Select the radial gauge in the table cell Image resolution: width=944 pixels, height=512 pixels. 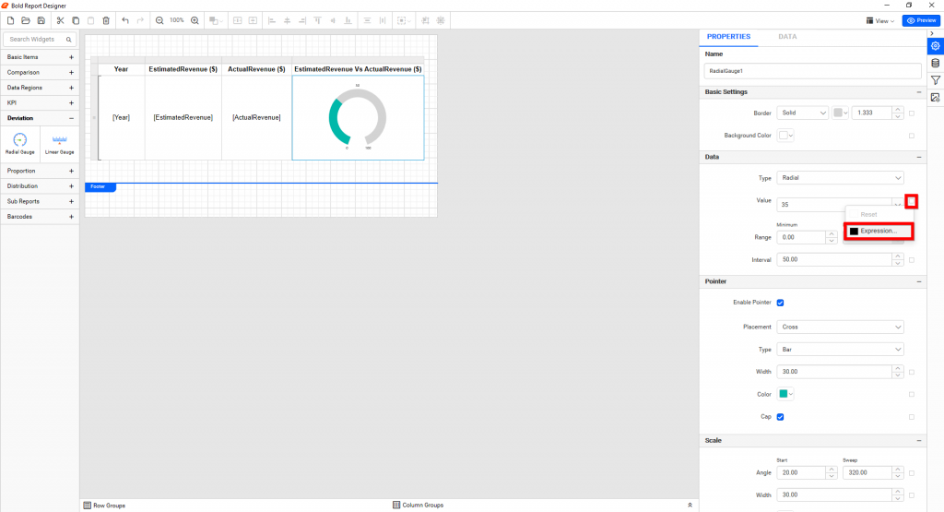pyautogui.click(x=358, y=117)
